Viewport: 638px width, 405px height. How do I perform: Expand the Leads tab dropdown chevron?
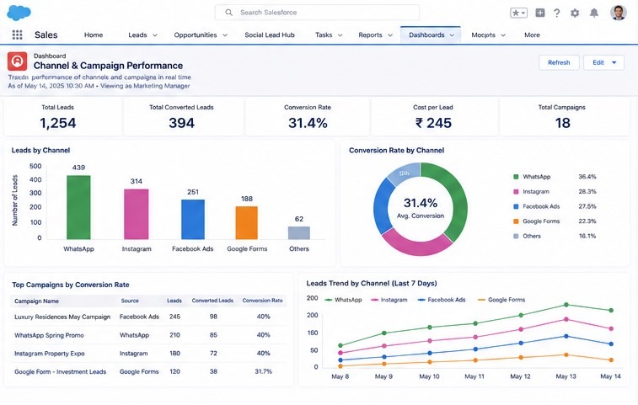pos(154,35)
